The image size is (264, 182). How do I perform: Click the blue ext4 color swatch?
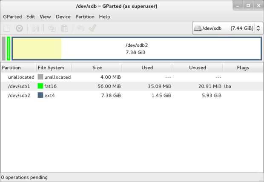click(40, 95)
